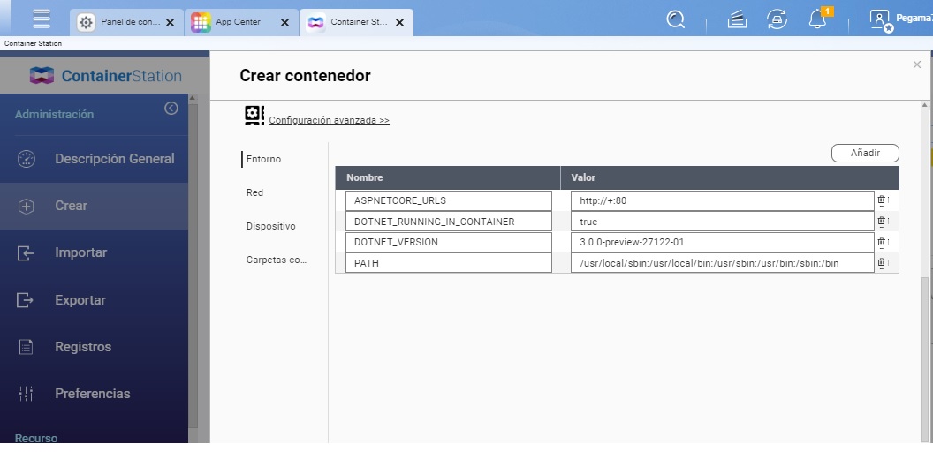This screenshot has height=452, width=933.
Task: Select the Dispositivo settings section
Action: (270, 226)
